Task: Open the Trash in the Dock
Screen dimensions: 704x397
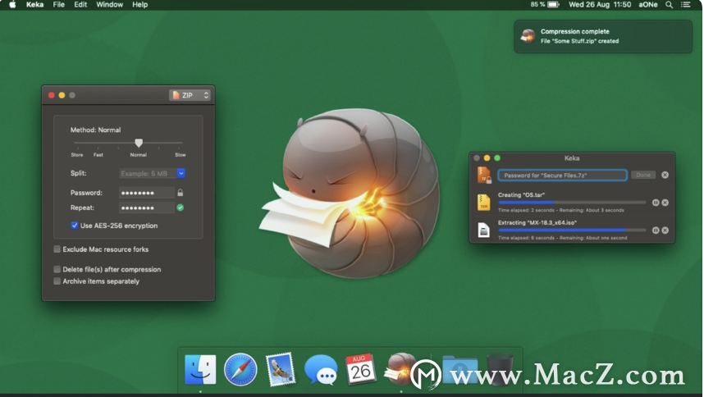Action: pos(500,370)
